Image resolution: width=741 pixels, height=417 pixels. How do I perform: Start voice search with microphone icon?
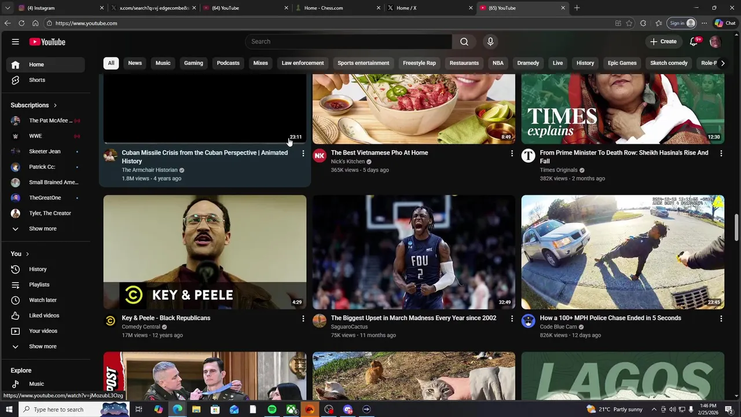click(490, 42)
